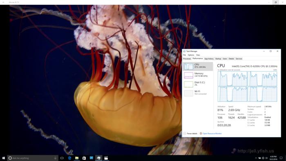The height and width of the screenshot is (161, 286).
Task: Select the Wi-Fi graph thumbnail in sidebar
Action: tap(188, 93)
